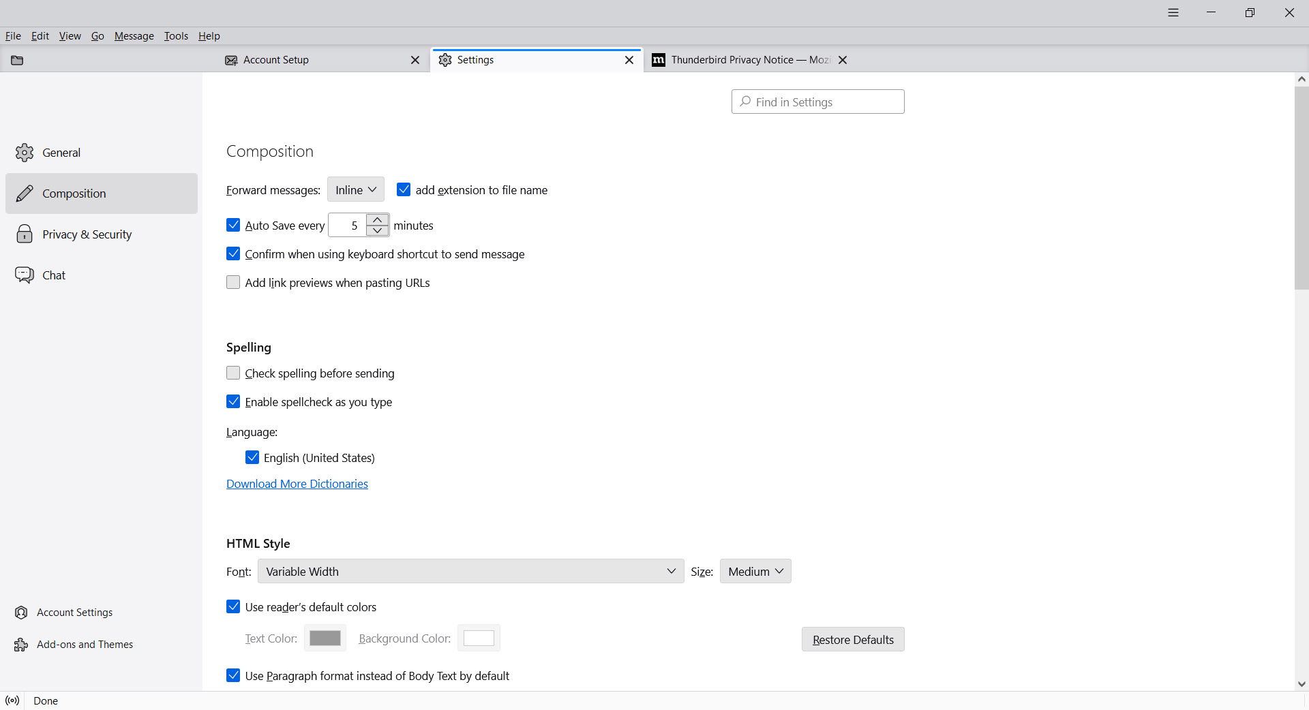Click the connection status icon in status bar
The width and height of the screenshot is (1309, 710).
click(x=12, y=700)
